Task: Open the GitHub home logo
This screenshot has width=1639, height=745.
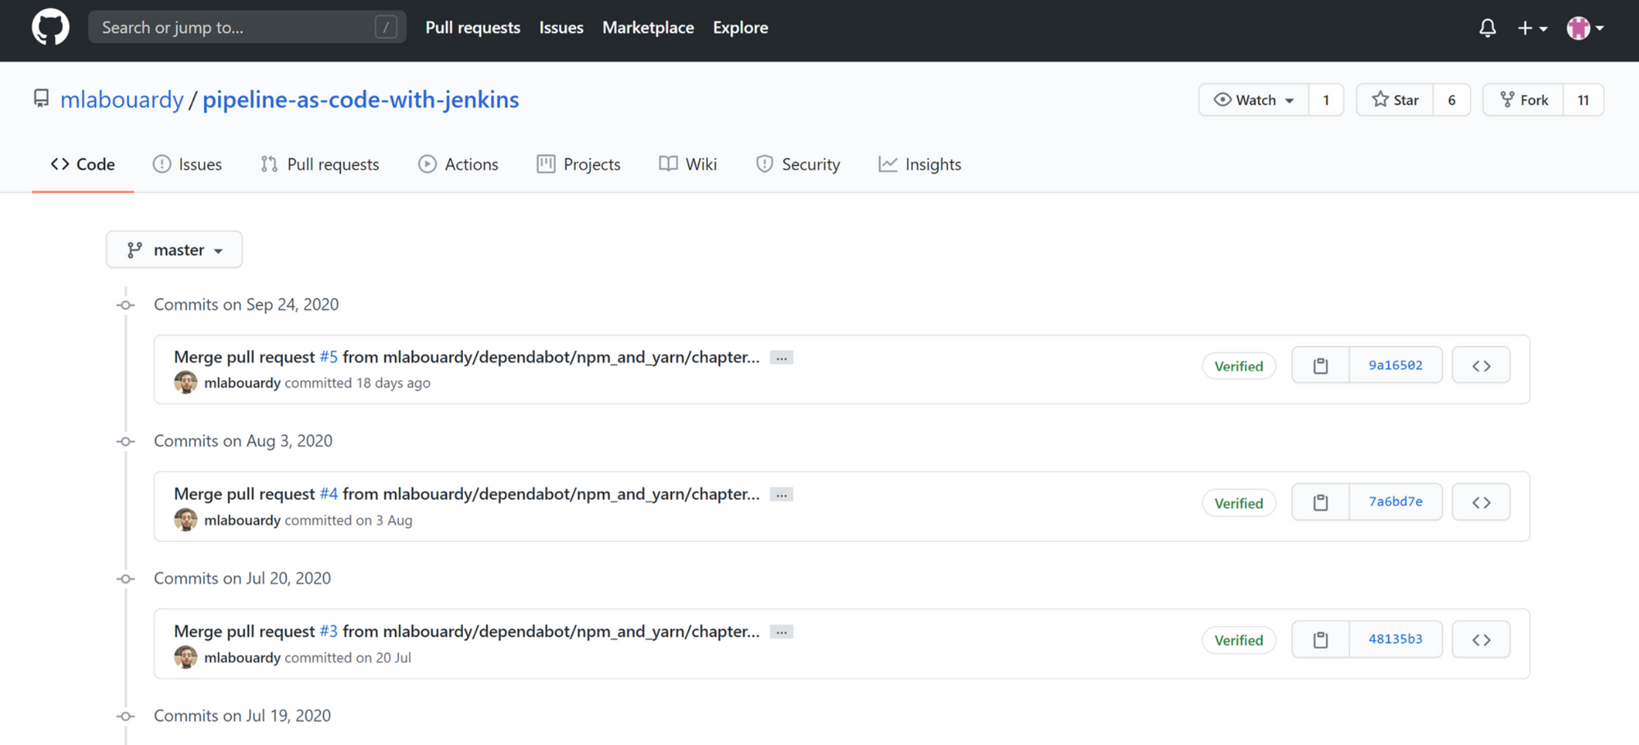Action: click(51, 27)
